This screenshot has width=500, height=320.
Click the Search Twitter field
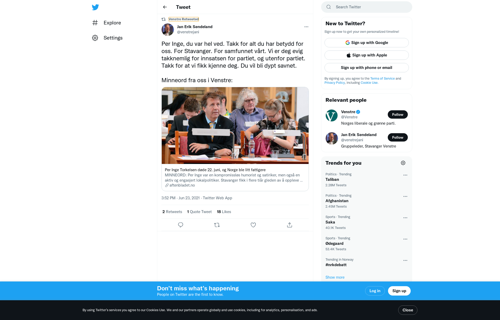click(367, 7)
